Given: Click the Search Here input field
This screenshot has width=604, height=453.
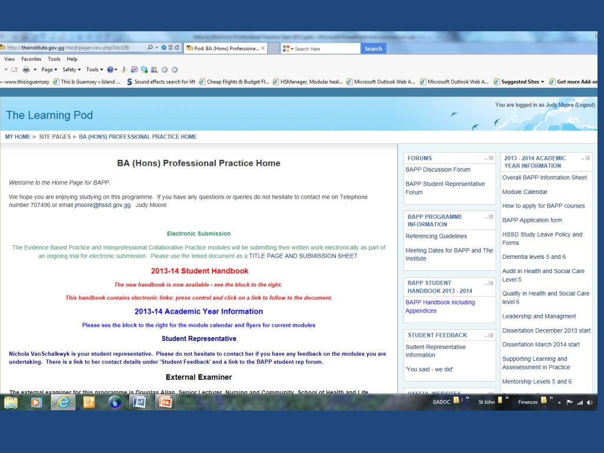Looking at the screenshot, I should click(x=327, y=49).
